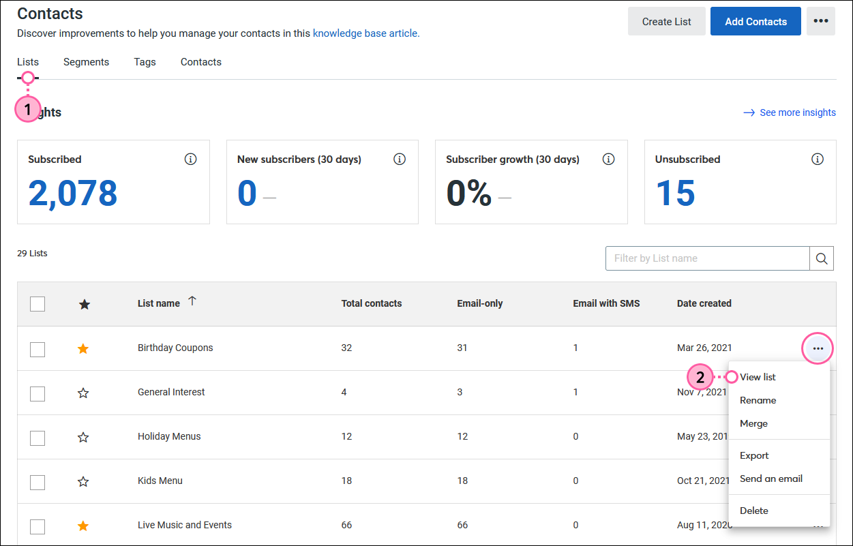
Task: Check the Holiday Menus row checkbox
Action: [x=38, y=438]
